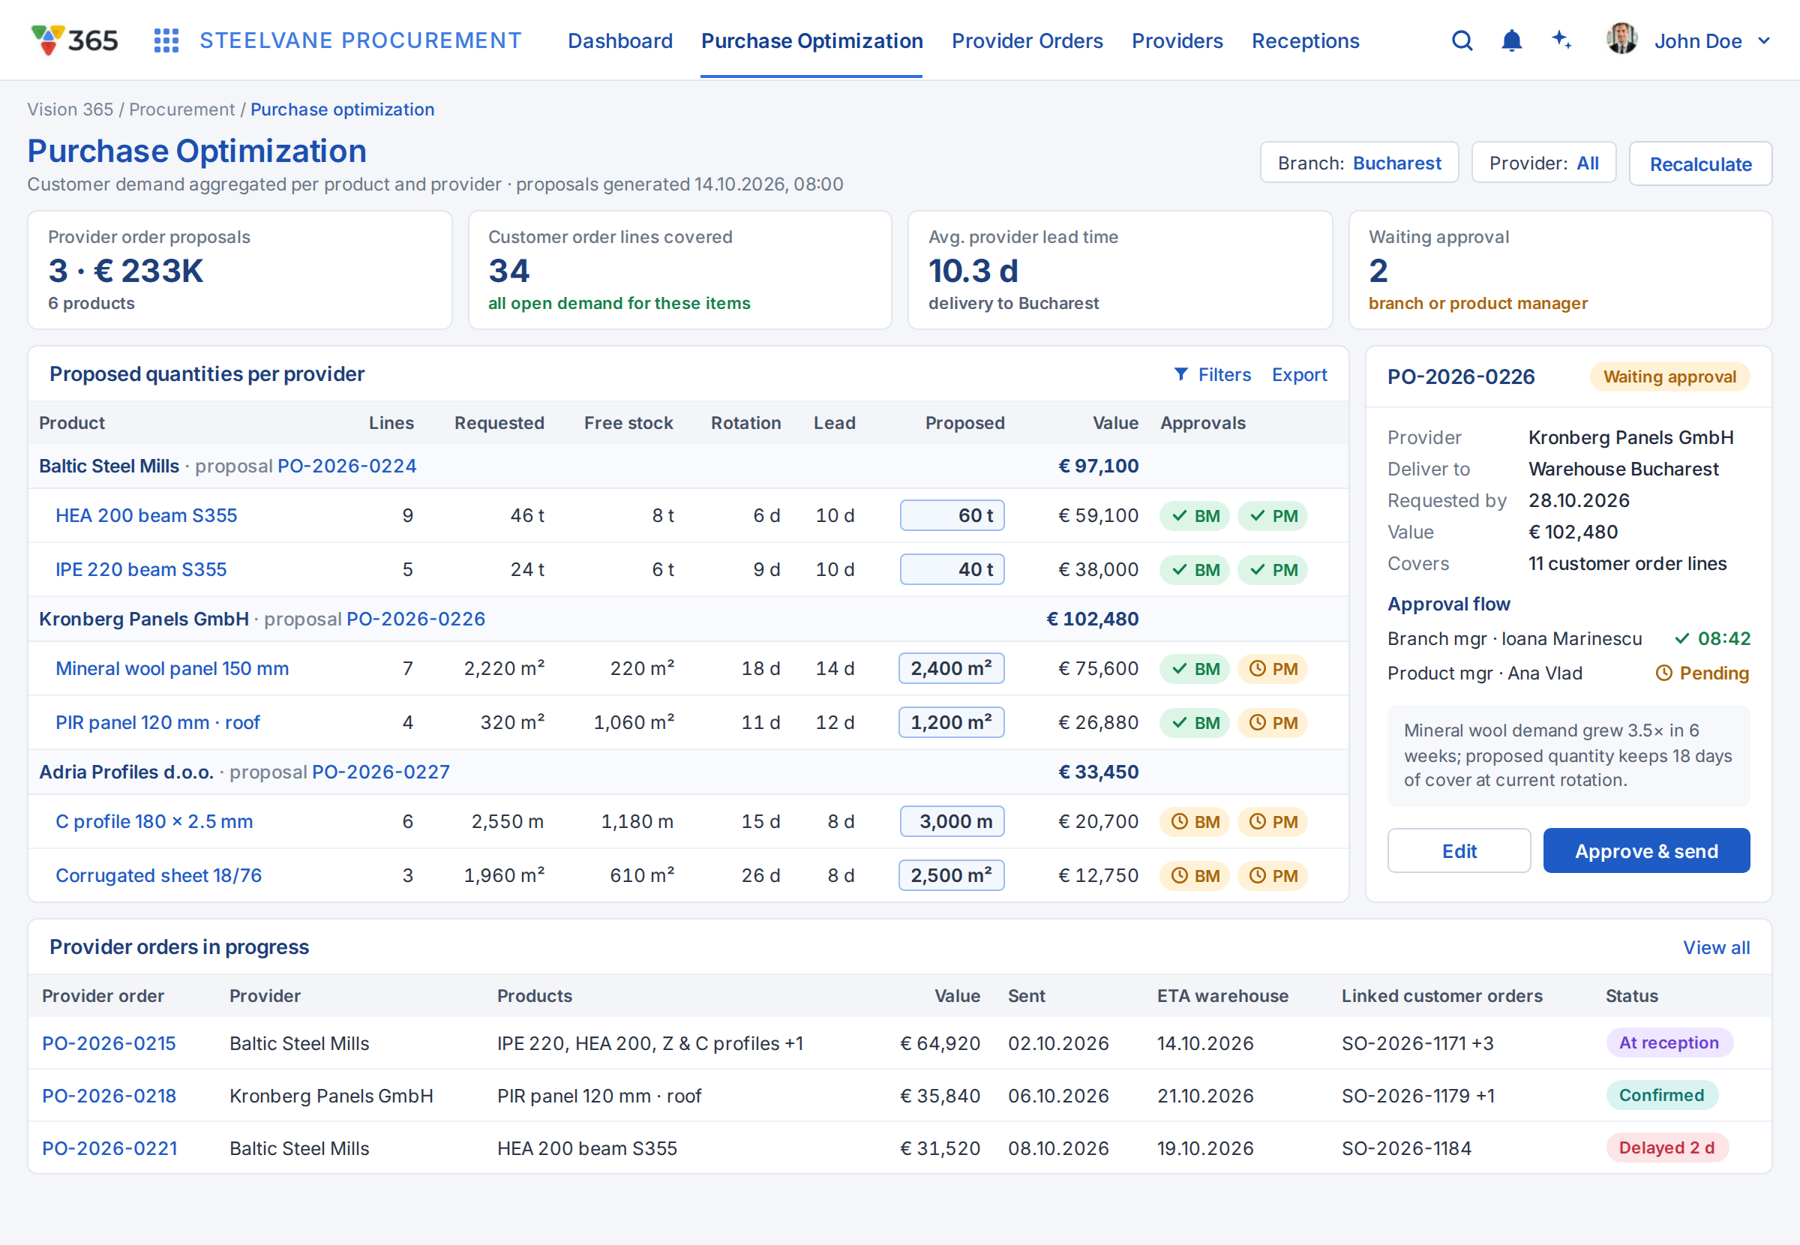The image size is (1800, 1245).
Task: Click the BM badge on PIR panel row
Action: 1195,722
